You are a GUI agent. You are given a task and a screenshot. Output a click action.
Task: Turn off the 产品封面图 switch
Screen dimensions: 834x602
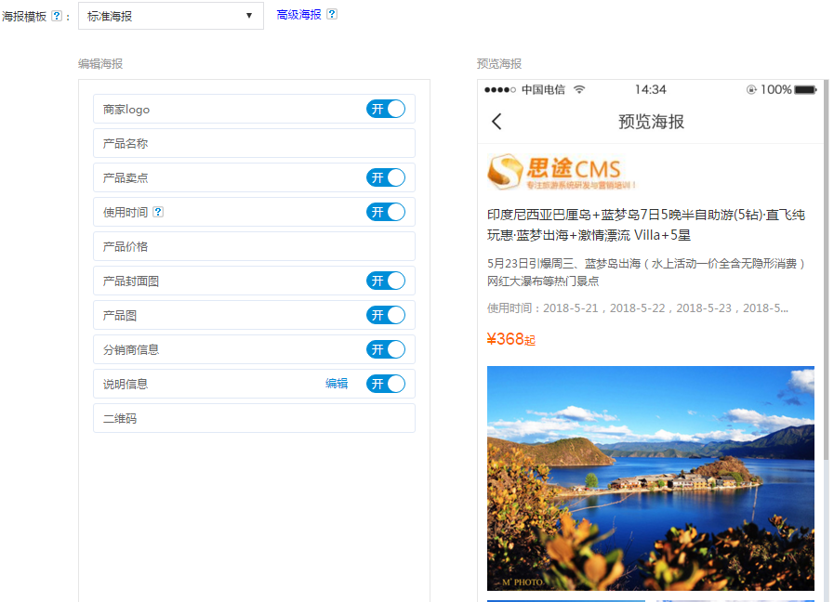(x=386, y=281)
